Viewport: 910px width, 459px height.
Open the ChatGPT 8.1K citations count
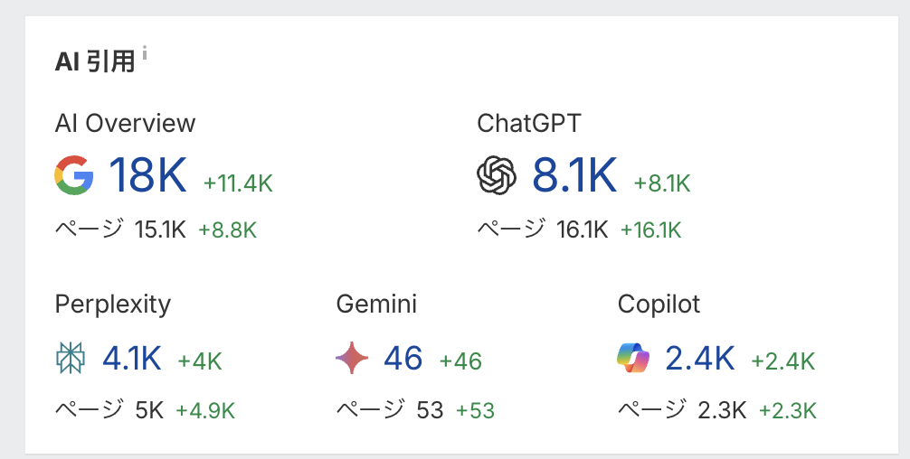[574, 175]
